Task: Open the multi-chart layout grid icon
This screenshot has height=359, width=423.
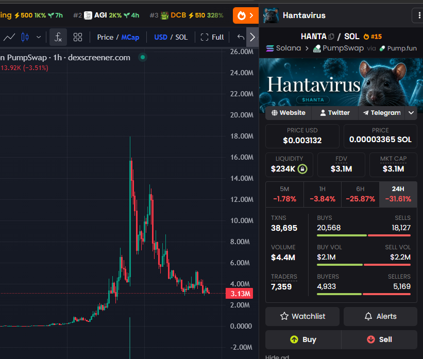Action: 78,37
